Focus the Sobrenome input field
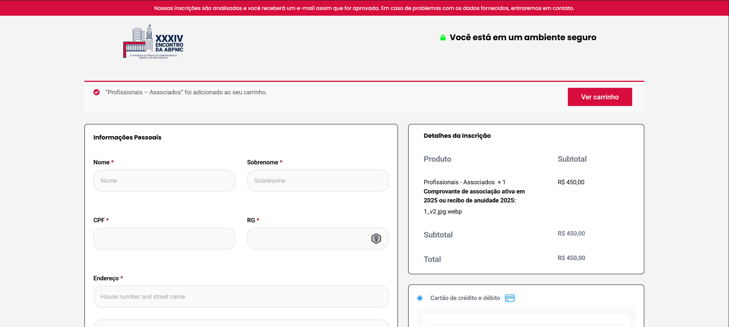729x327 pixels. coord(318,180)
